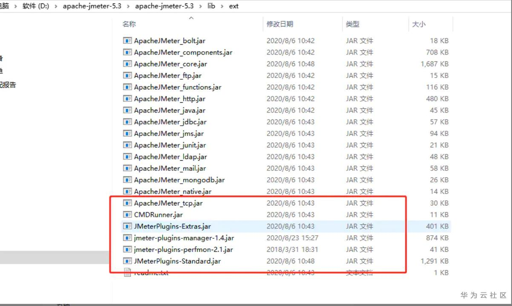Click the ApacheJMeter_native.jar file icon
This screenshot has height=306, width=512.
pyautogui.click(x=127, y=191)
